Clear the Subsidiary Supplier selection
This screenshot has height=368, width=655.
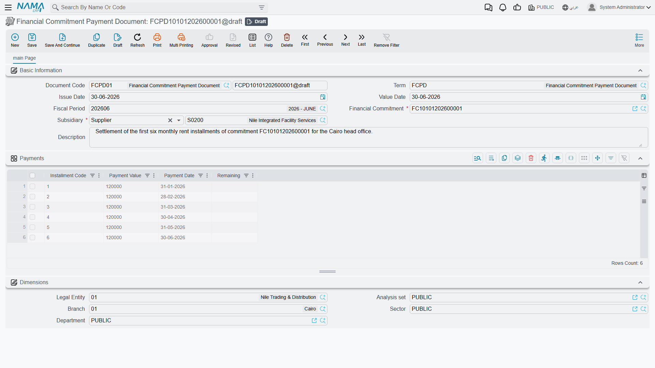pyautogui.click(x=170, y=120)
